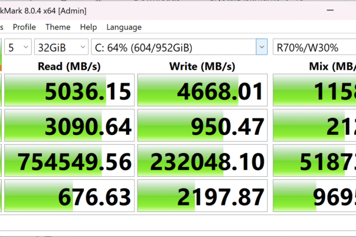This screenshot has width=356, height=237.
Task: Select the read result 3090.64
Action: pos(69,125)
